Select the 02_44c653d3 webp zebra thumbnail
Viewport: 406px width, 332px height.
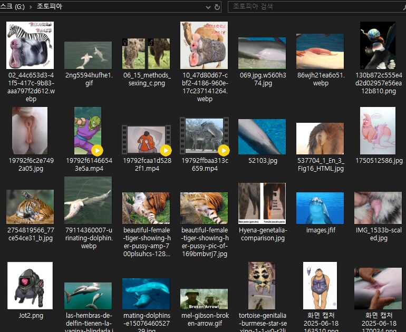(x=30, y=45)
